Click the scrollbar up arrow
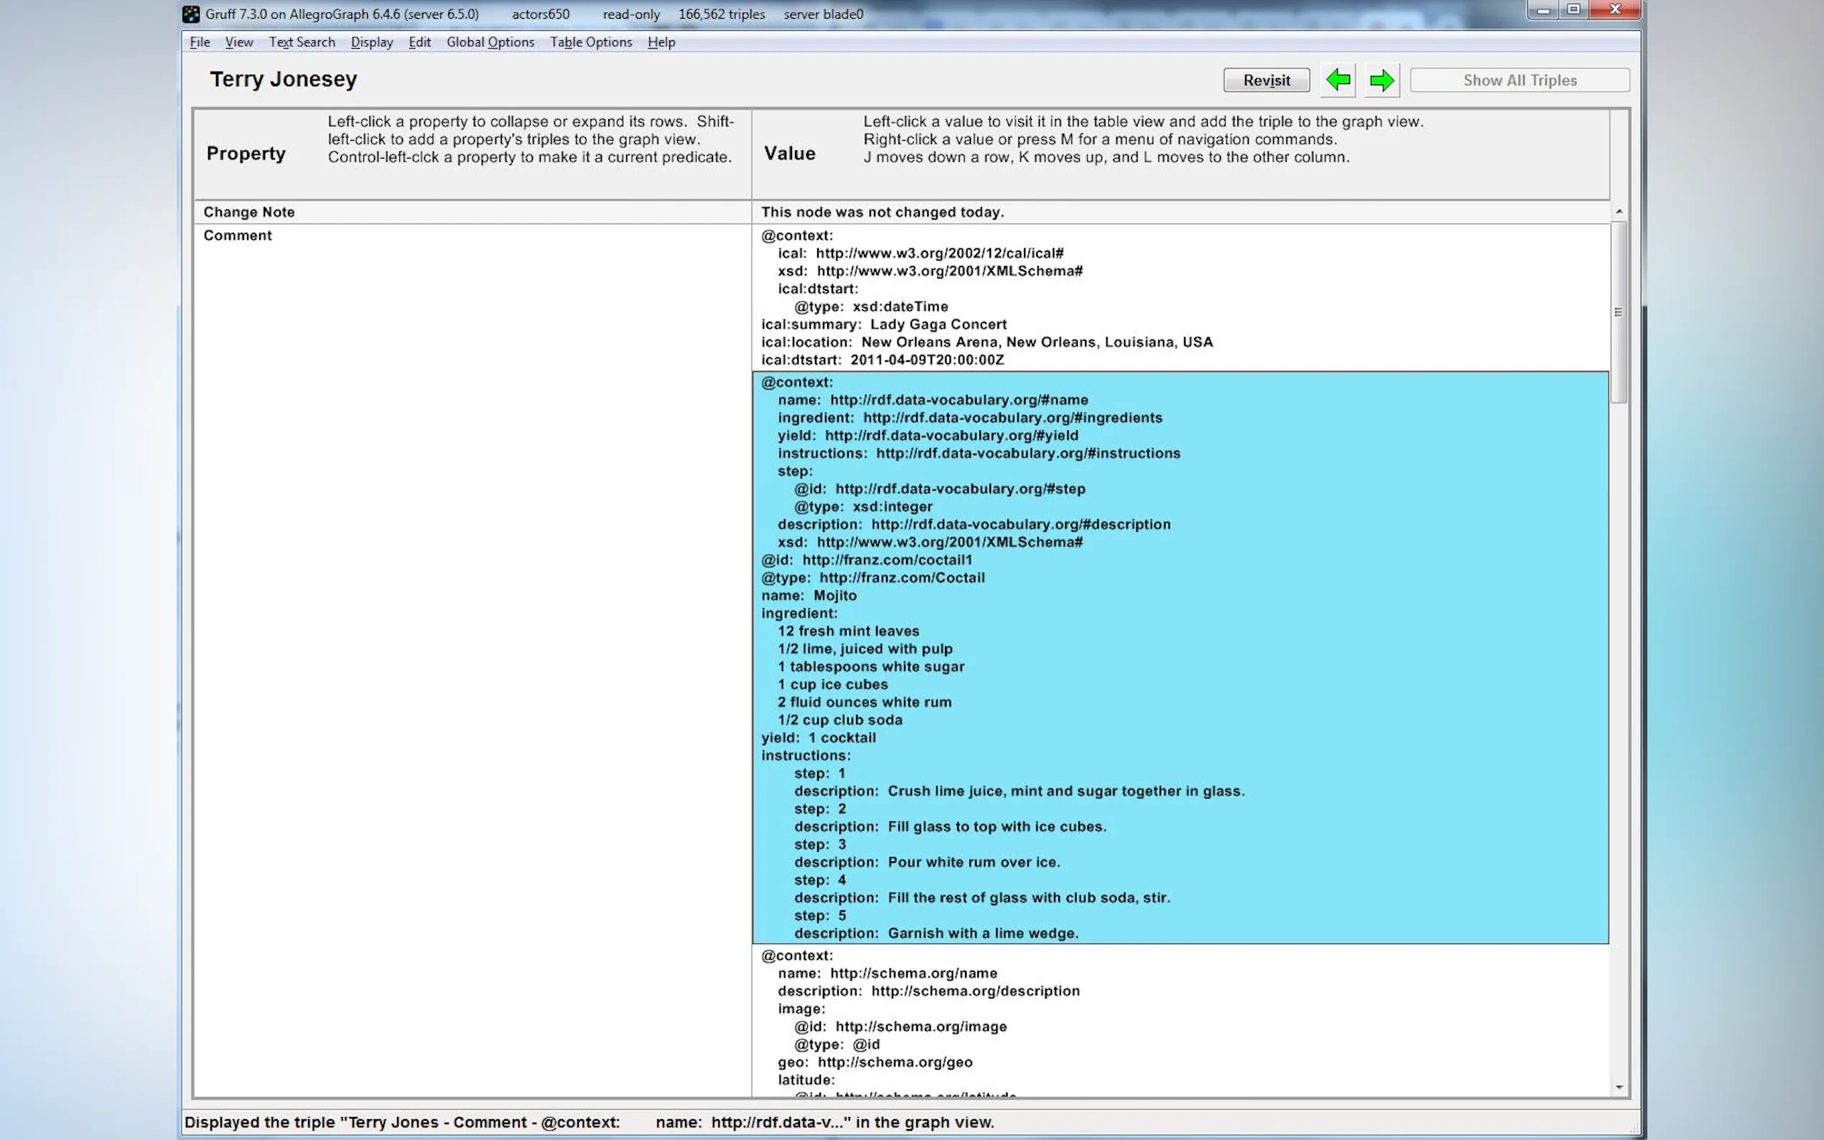 tap(1619, 212)
